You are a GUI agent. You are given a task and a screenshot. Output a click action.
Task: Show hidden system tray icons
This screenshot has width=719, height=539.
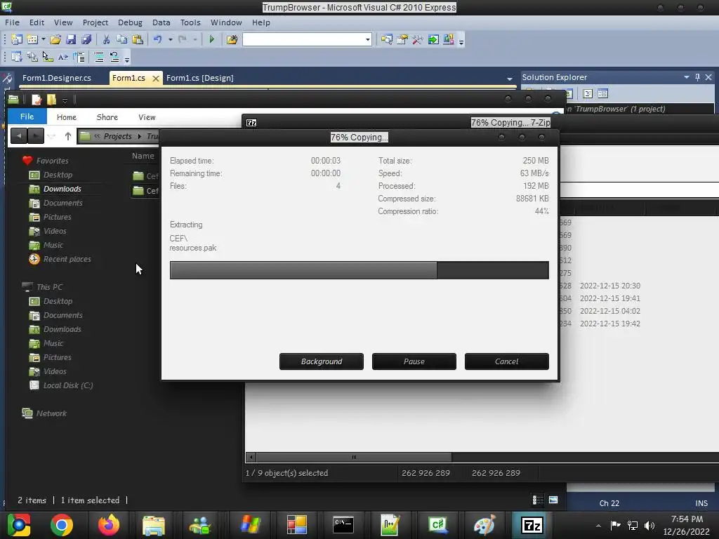point(598,526)
